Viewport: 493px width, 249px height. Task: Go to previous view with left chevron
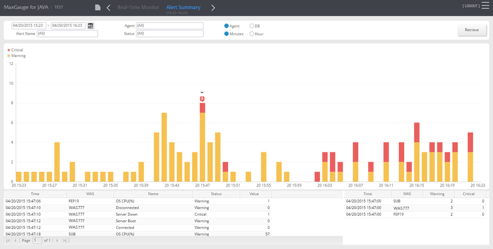click(x=109, y=8)
